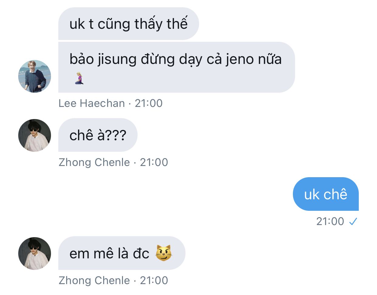Select the blue "uk chê" sent message
Image resolution: width=377 pixels, height=295 pixels.
click(x=326, y=194)
